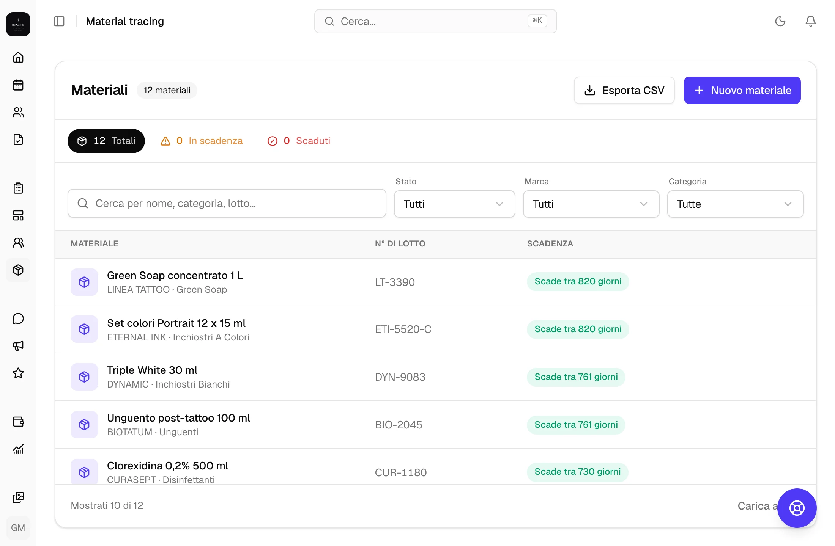Select the materials box icon in sidebar
The image size is (835, 546).
[18, 270]
